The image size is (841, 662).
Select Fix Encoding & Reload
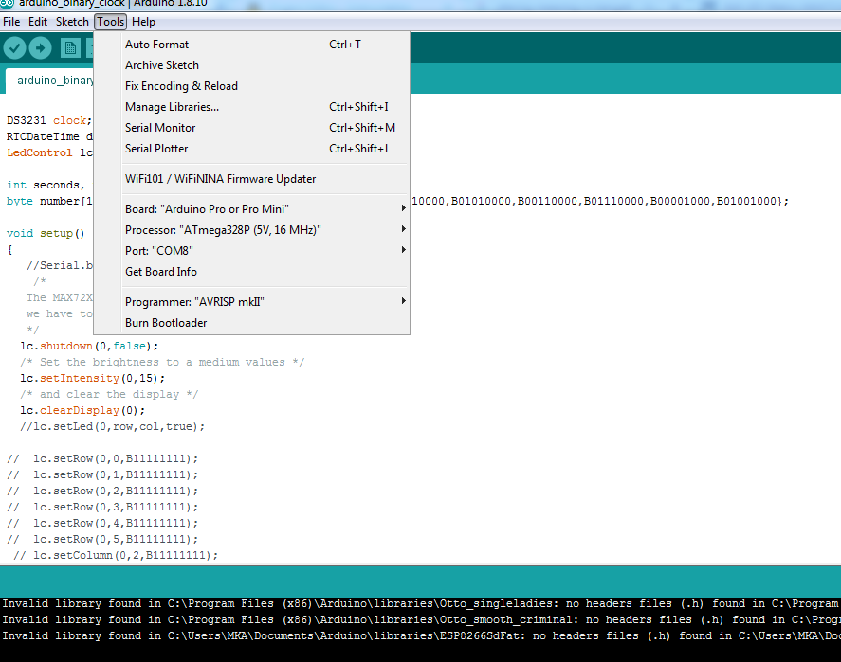coord(251,86)
